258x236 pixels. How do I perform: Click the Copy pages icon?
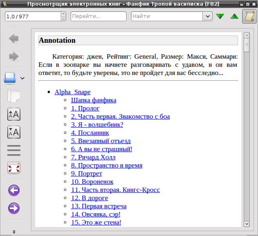13,96
